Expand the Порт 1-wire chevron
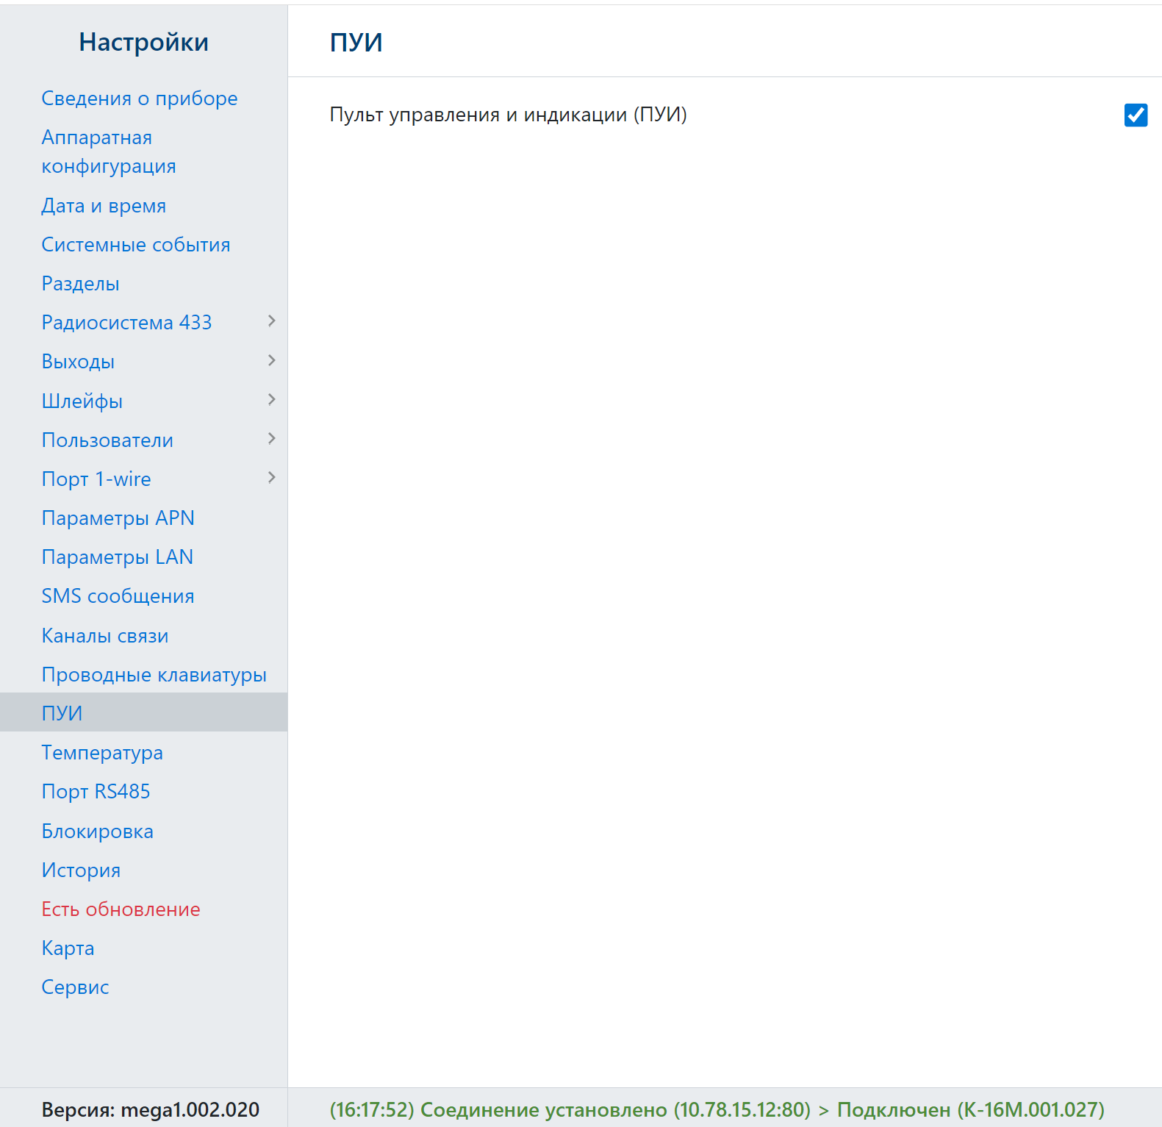Image resolution: width=1162 pixels, height=1127 pixels. [271, 478]
